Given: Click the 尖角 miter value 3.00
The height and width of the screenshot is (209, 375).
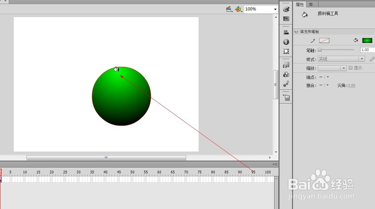Looking at the screenshot, I should 351,86.
